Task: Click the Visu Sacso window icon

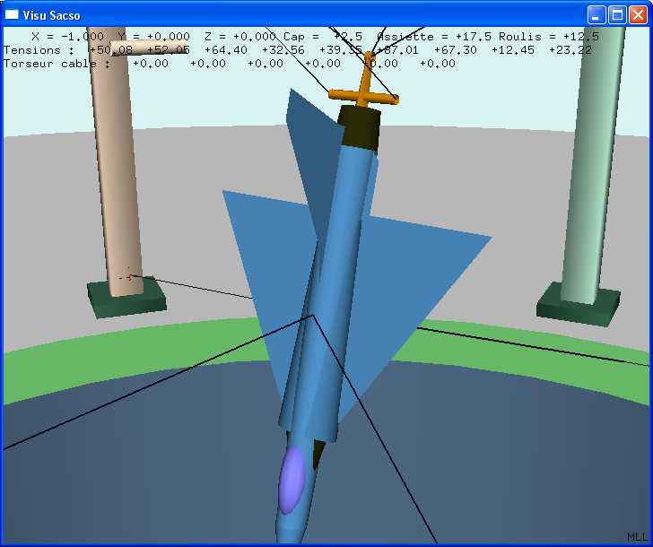Action: pos(13,14)
